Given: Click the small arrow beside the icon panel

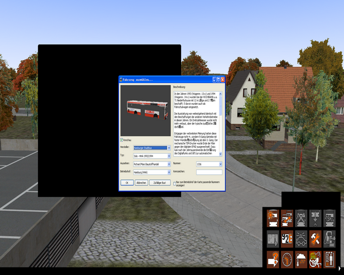Looking at the screenshot, I should (340, 268).
